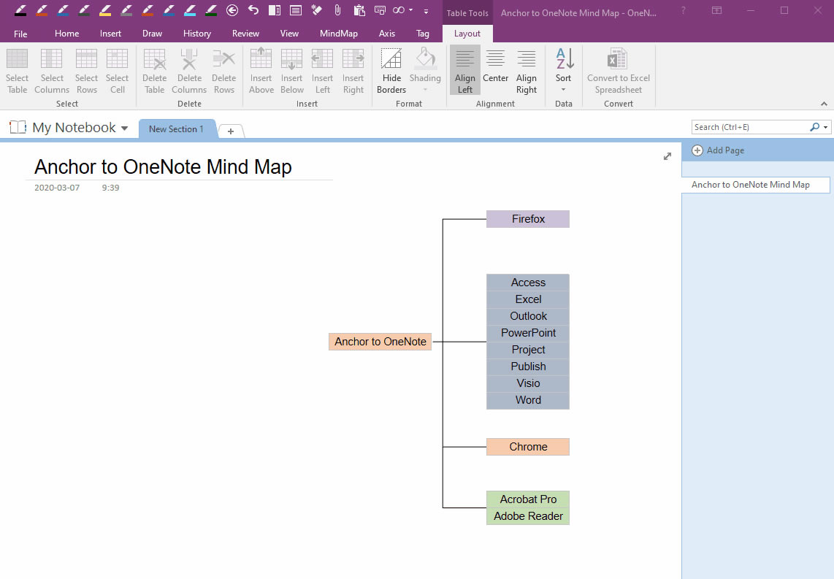
Task: Open the My Notebook dropdown
Action: coord(123,127)
